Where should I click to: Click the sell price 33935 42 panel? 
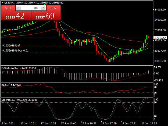16,16
